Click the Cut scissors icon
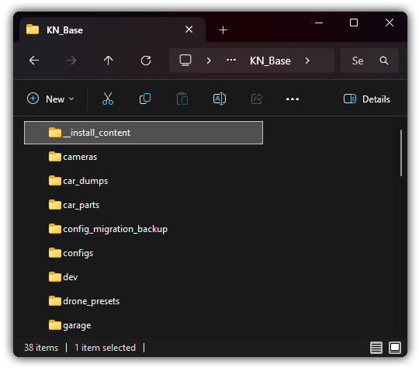The image size is (419, 371). coord(108,99)
